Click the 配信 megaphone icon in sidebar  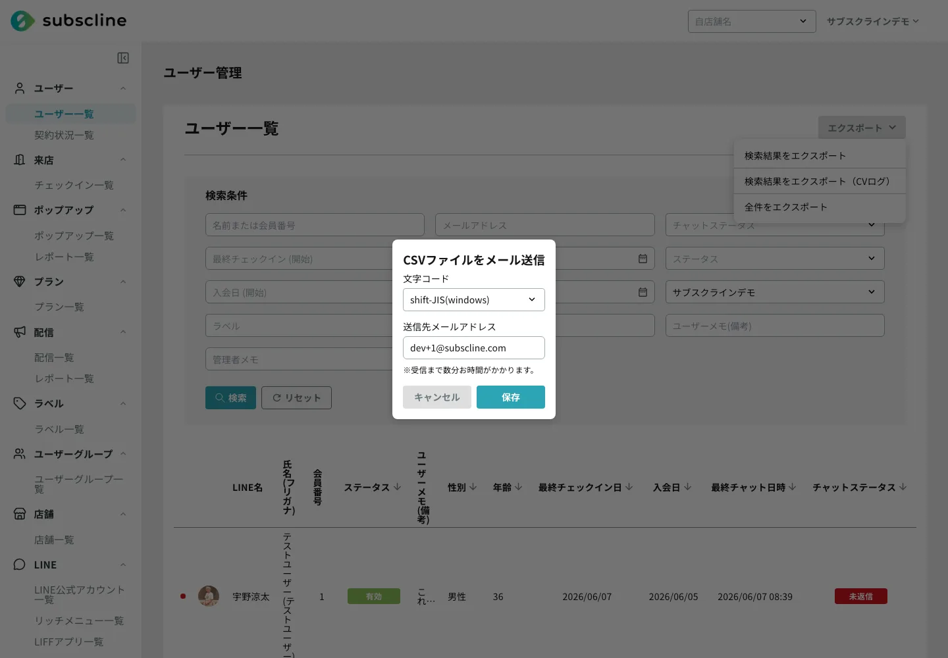coord(20,332)
